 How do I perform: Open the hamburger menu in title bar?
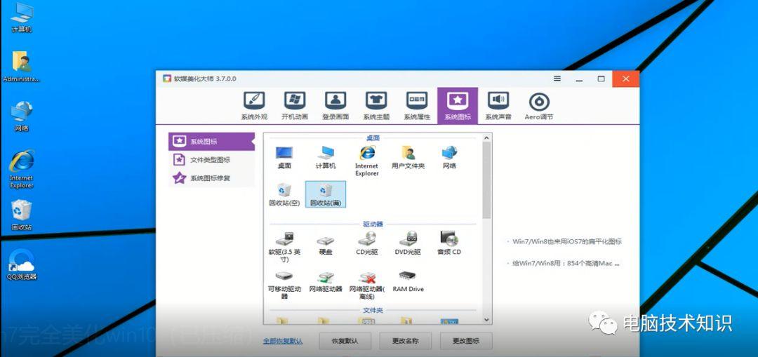tap(557, 79)
